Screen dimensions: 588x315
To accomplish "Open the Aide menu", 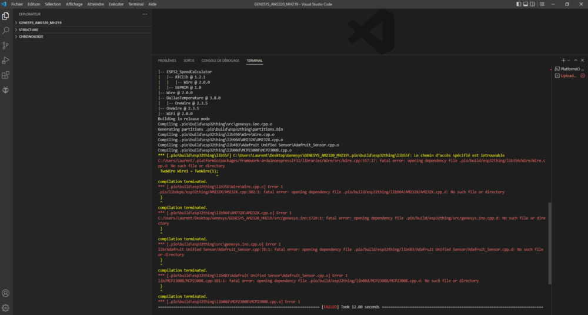I will click(x=152, y=4).
